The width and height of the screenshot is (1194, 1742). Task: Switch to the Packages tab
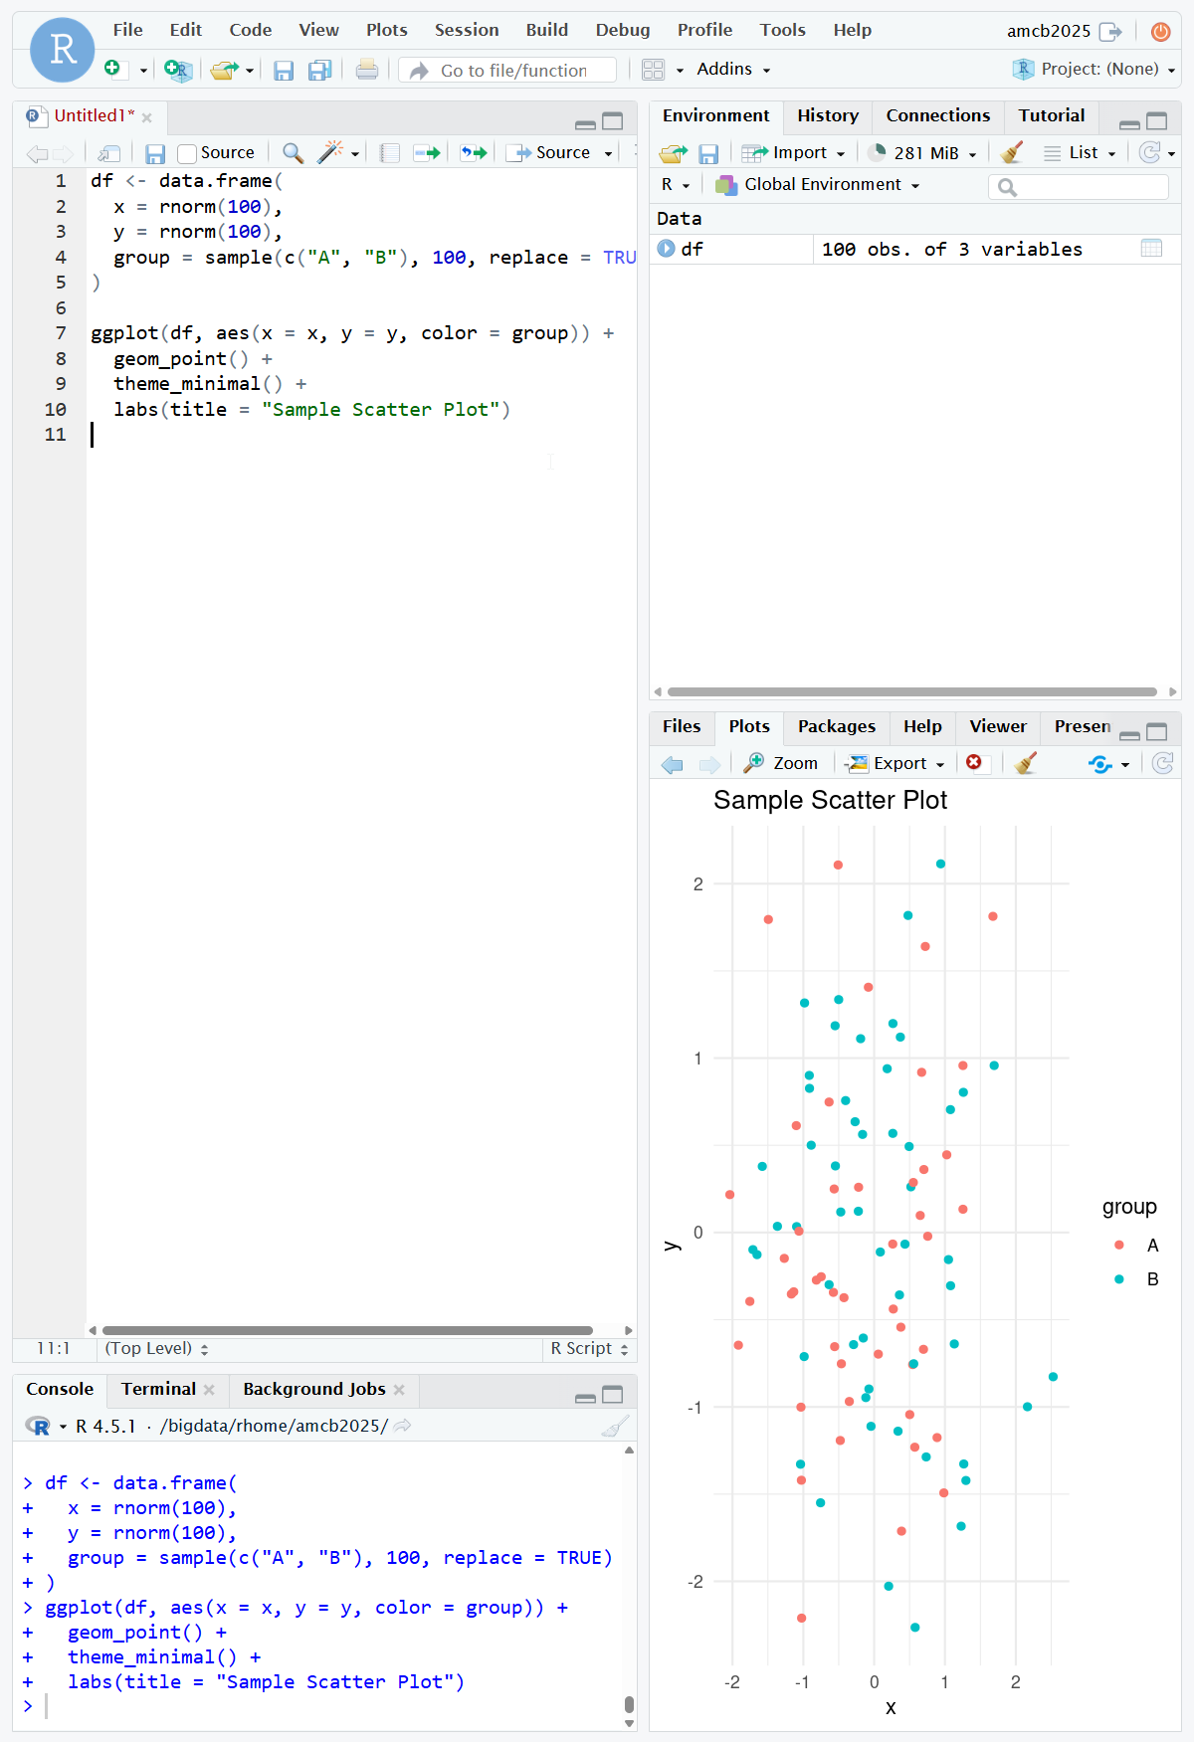tap(837, 726)
